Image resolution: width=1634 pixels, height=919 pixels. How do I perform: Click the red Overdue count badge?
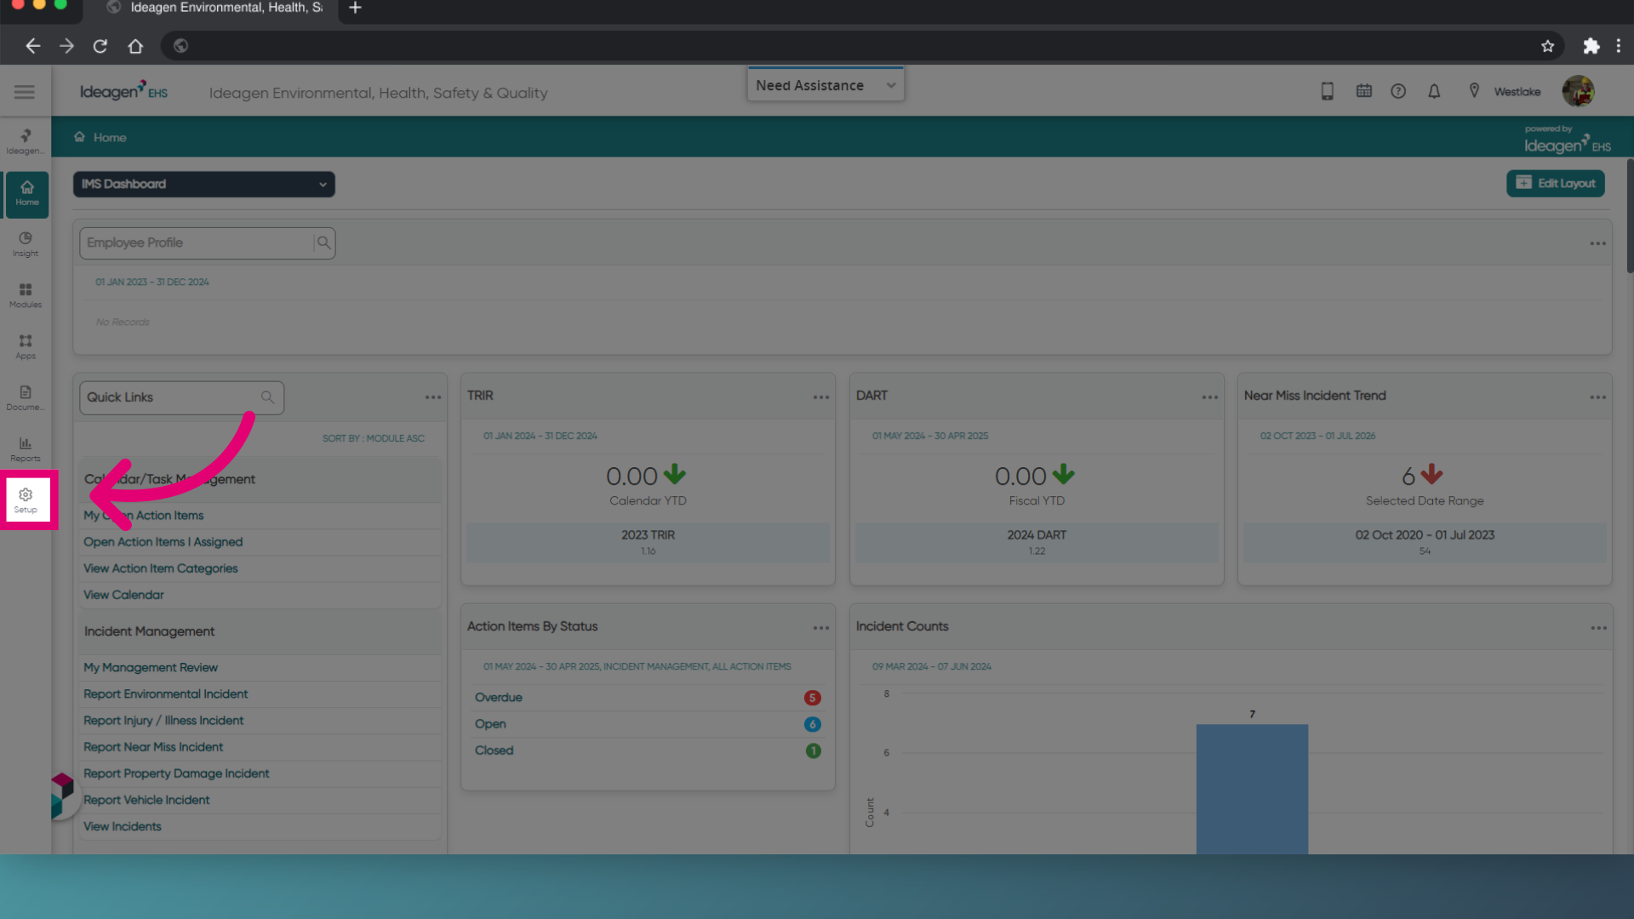812,698
